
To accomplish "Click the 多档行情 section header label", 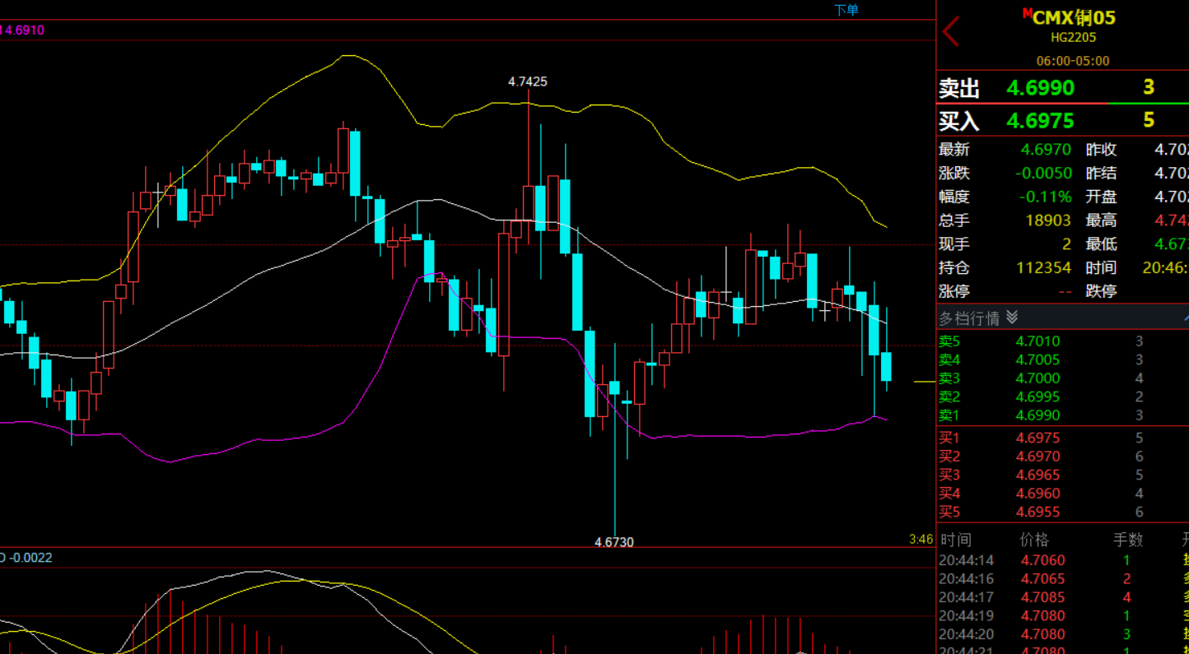I will pyautogui.click(x=968, y=318).
